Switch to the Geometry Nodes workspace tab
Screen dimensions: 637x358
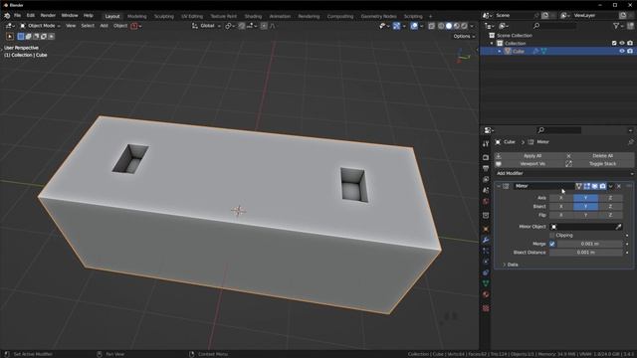(x=378, y=17)
